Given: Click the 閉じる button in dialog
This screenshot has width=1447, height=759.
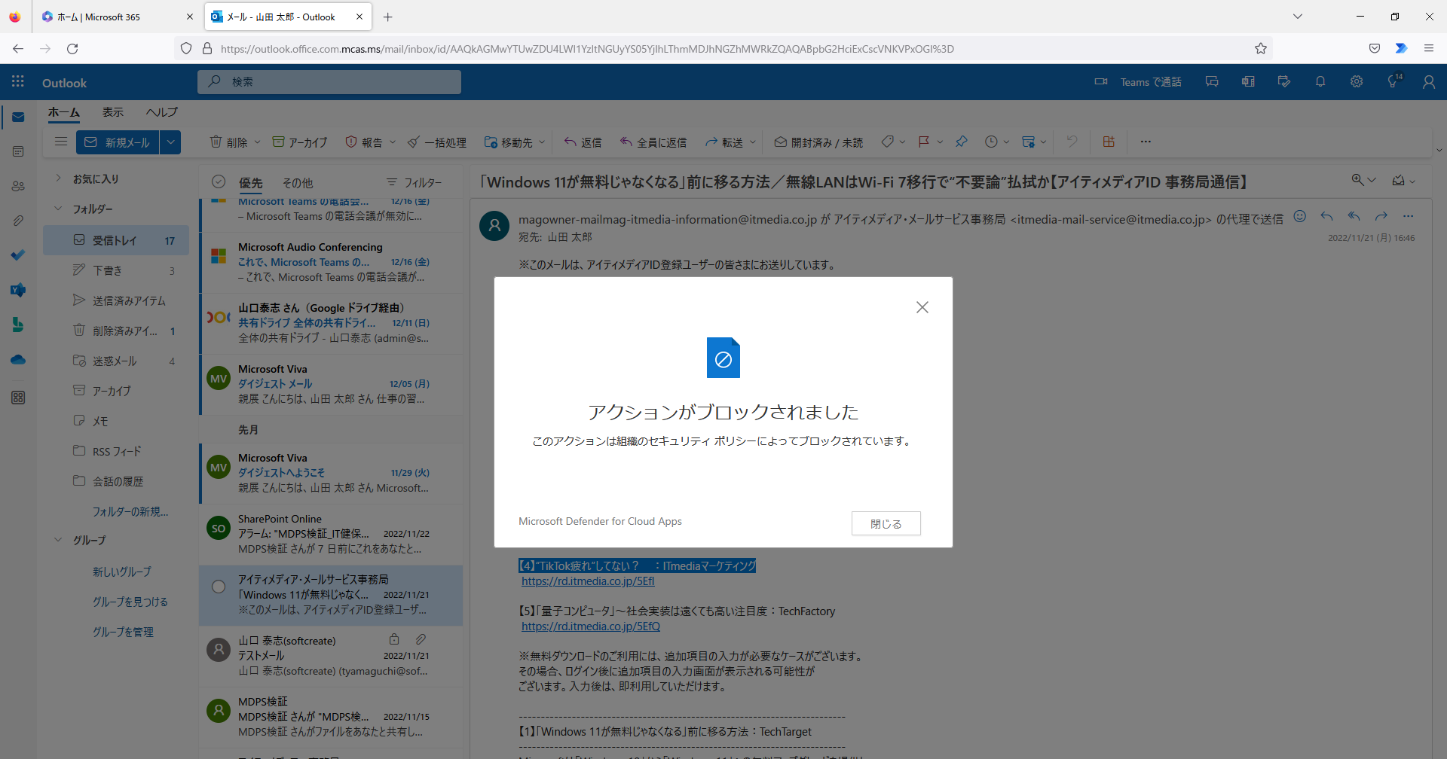Looking at the screenshot, I should [x=886, y=523].
